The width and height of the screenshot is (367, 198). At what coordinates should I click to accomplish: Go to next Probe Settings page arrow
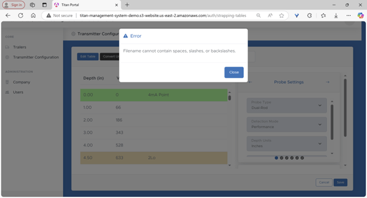pos(328,82)
